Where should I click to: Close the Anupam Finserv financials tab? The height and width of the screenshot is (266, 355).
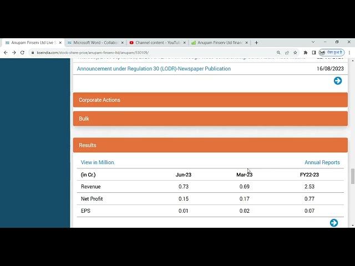(246, 43)
